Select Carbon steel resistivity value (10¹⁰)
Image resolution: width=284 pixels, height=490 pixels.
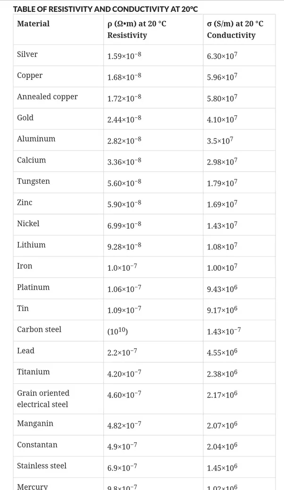coord(117,331)
